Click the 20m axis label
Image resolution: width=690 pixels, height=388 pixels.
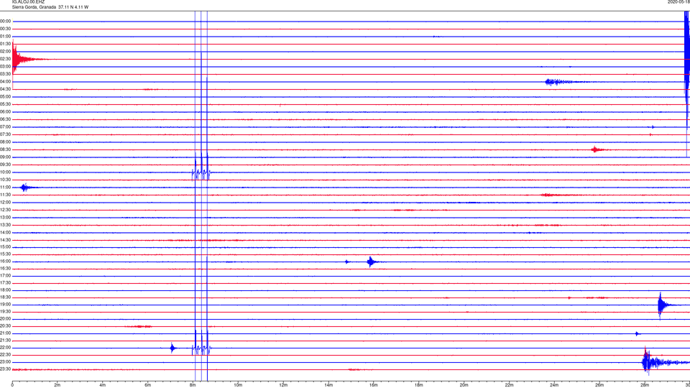464,385
